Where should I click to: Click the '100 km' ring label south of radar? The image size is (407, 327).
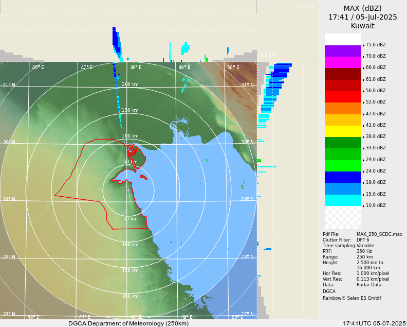[x=130, y=245]
